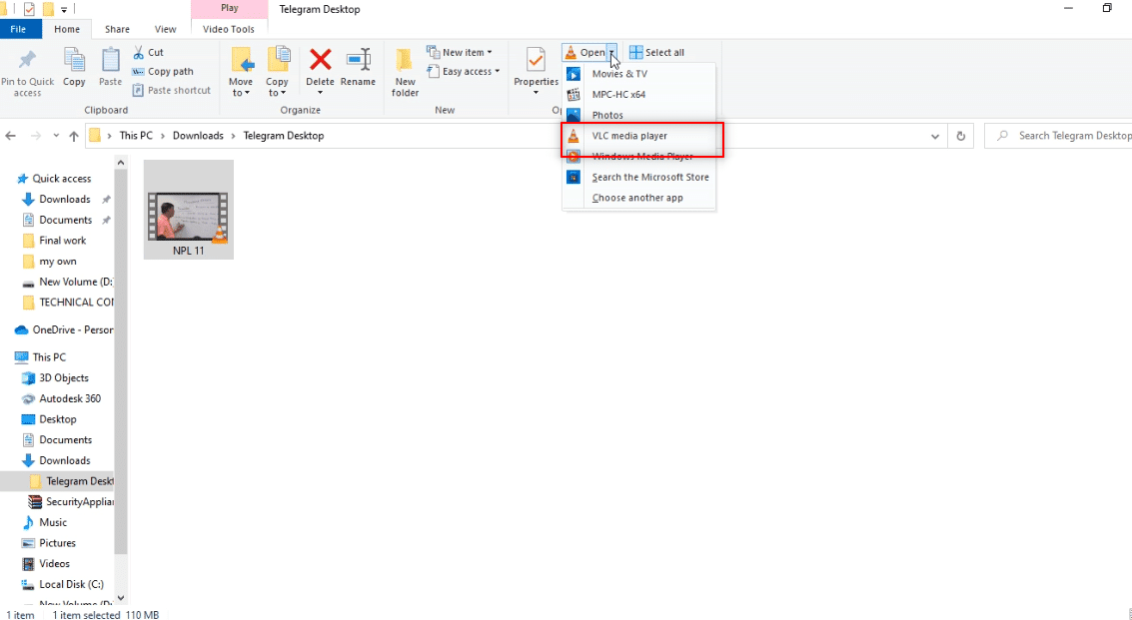1132x620 pixels.
Task: Click the Refresh icon in the address bar
Action: (x=959, y=135)
